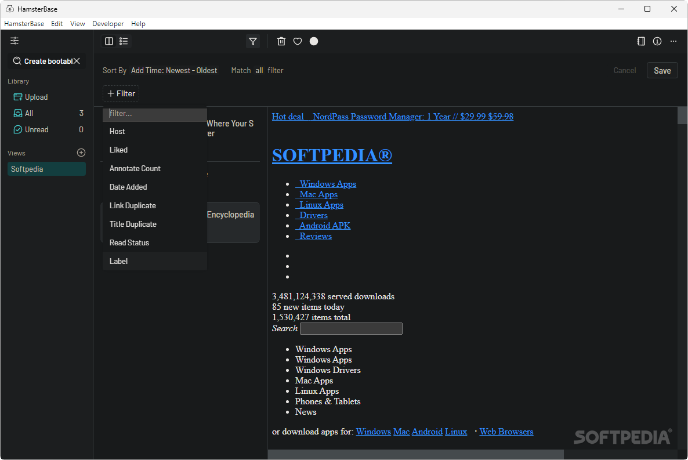Open the Web Browsers link
The width and height of the screenshot is (688, 460).
506,432
